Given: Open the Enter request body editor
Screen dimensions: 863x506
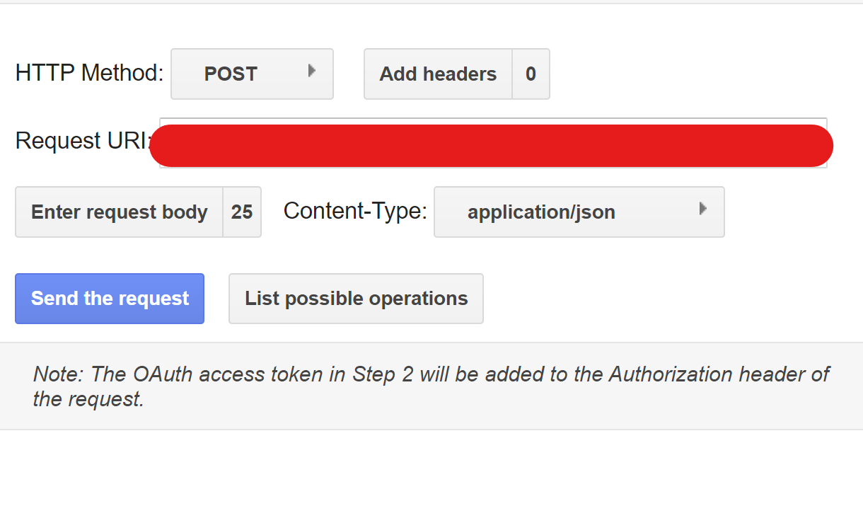Looking at the screenshot, I should [118, 212].
